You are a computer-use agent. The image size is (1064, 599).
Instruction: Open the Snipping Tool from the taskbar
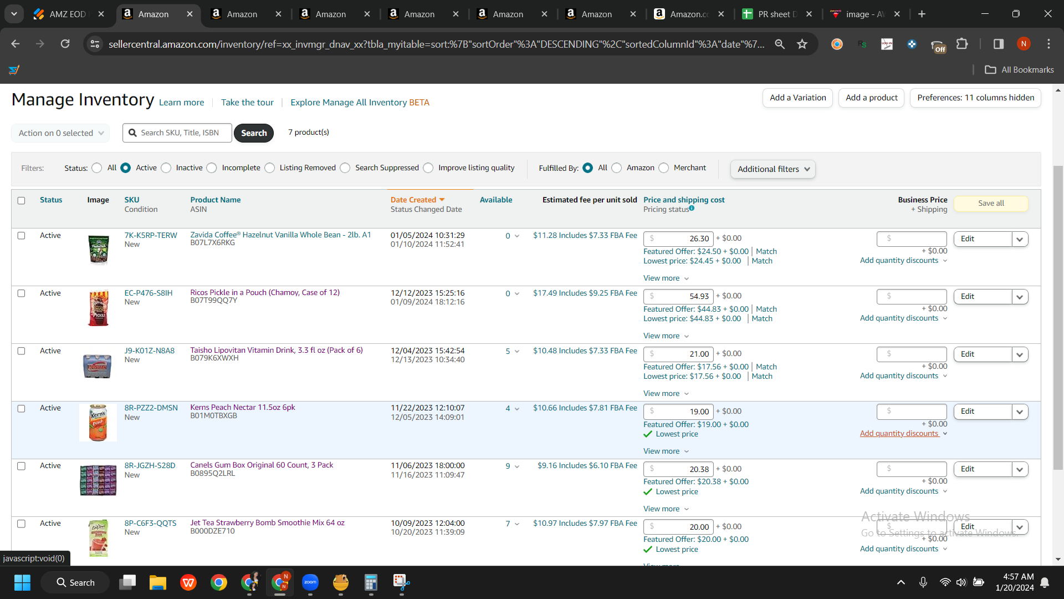click(401, 582)
